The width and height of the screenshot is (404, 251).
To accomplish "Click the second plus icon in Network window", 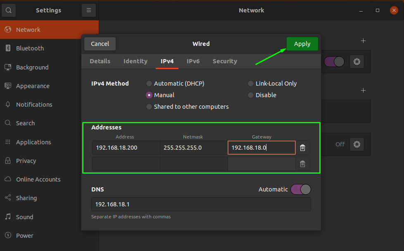I will (x=363, y=90).
